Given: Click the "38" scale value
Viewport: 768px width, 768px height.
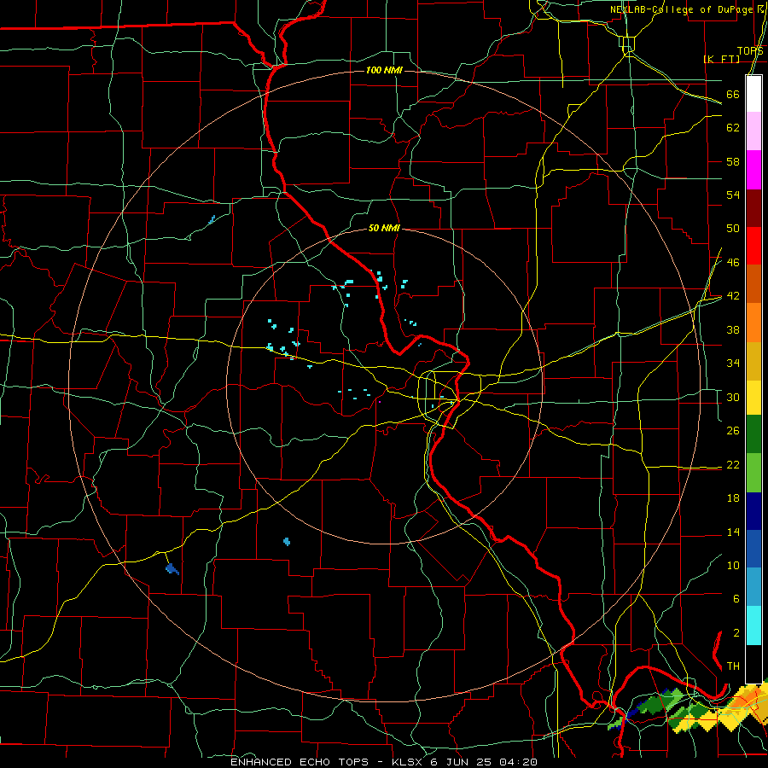Looking at the screenshot, I should [733, 329].
